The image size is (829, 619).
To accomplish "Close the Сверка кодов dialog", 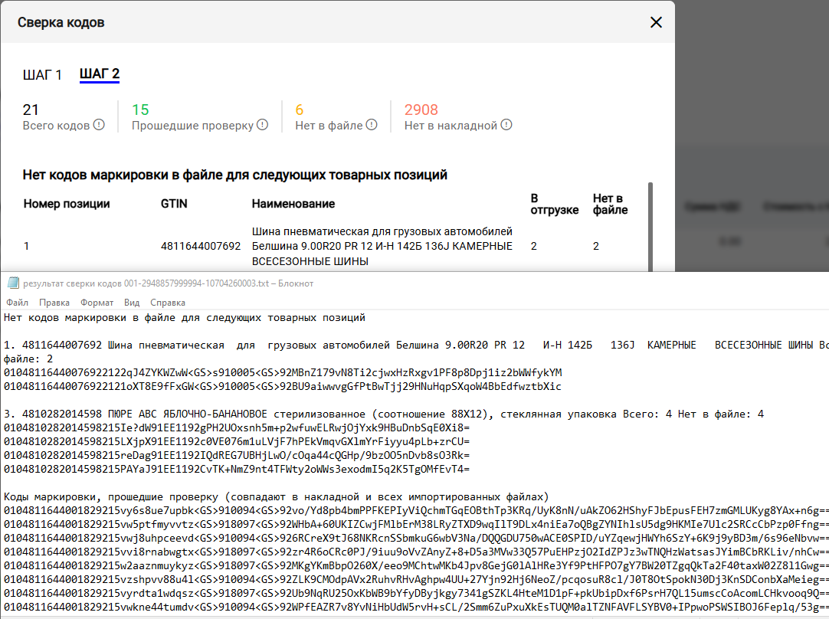I will pos(656,22).
